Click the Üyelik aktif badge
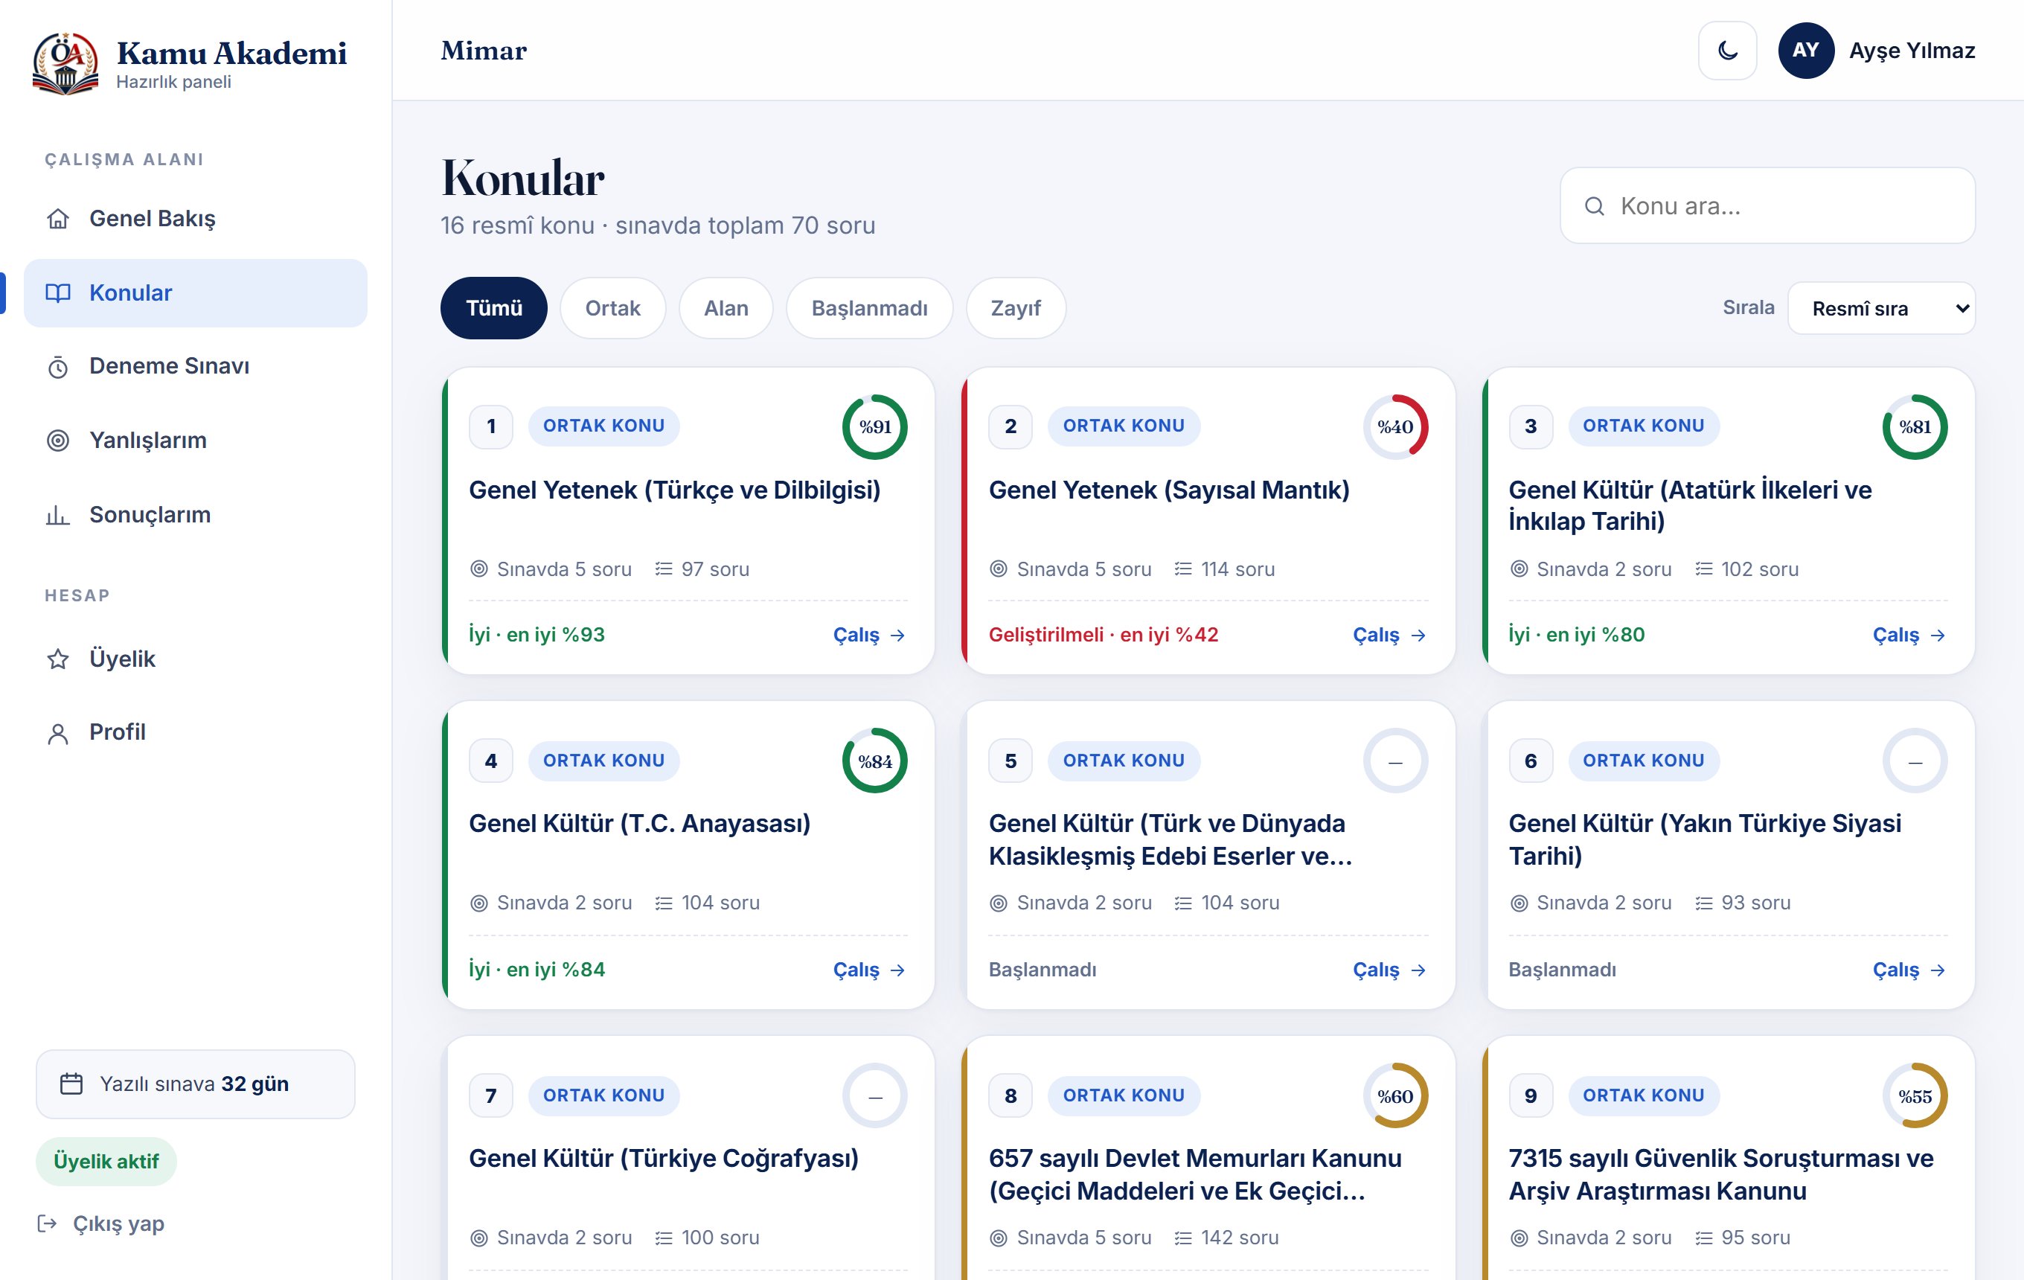The width and height of the screenshot is (2024, 1280). 106,1162
